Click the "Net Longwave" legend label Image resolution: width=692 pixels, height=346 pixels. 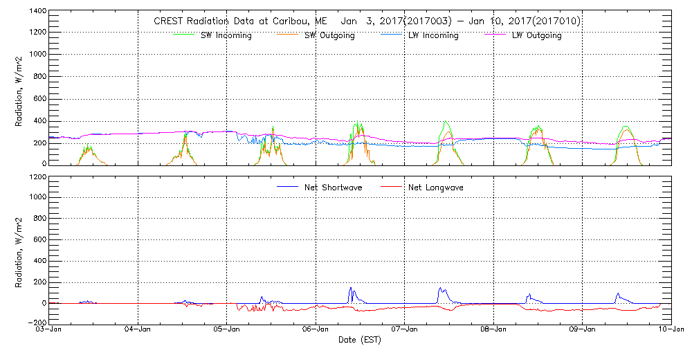click(x=435, y=187)
